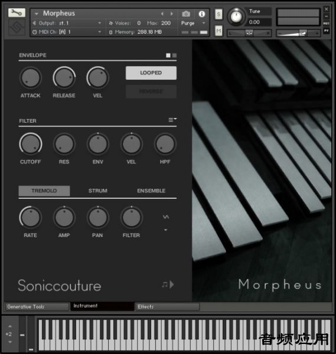The height and width of the screenshot is (354, 336).
Task: Click the camera snapshot icon
Action: pos(186,14)
